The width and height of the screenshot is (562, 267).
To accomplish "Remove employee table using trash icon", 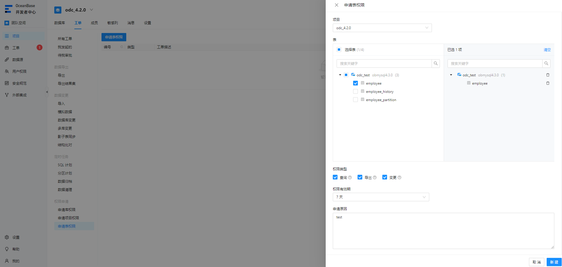I will pyautogui.click(x=548, y=83).
